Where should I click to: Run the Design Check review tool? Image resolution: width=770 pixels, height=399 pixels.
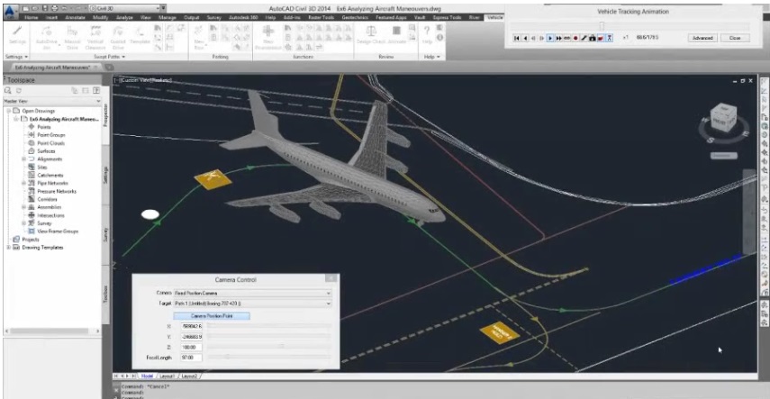[371, 35]
